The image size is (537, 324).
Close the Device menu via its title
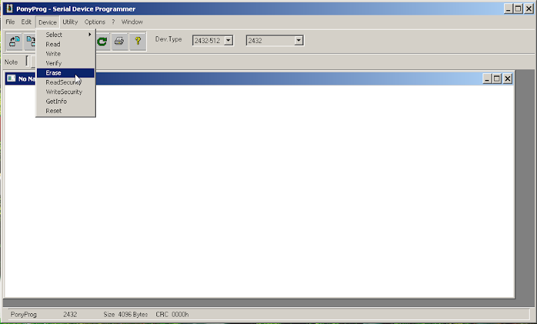click(x=47, y=22)
